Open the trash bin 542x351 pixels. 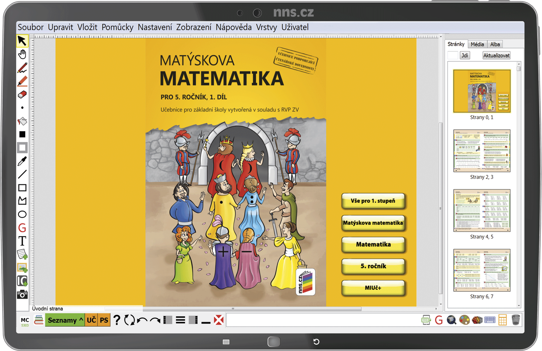click(516, 320)
